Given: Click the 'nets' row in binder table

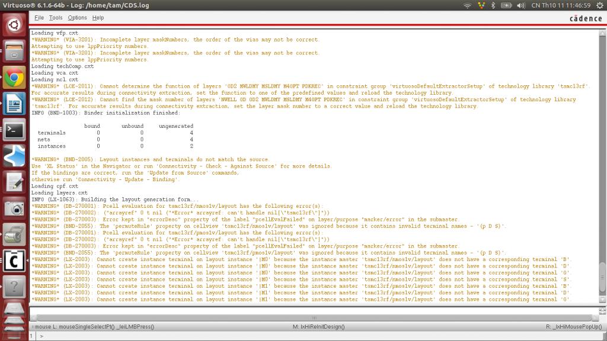Looking at the screenshot, I should [x=115, y=140].
